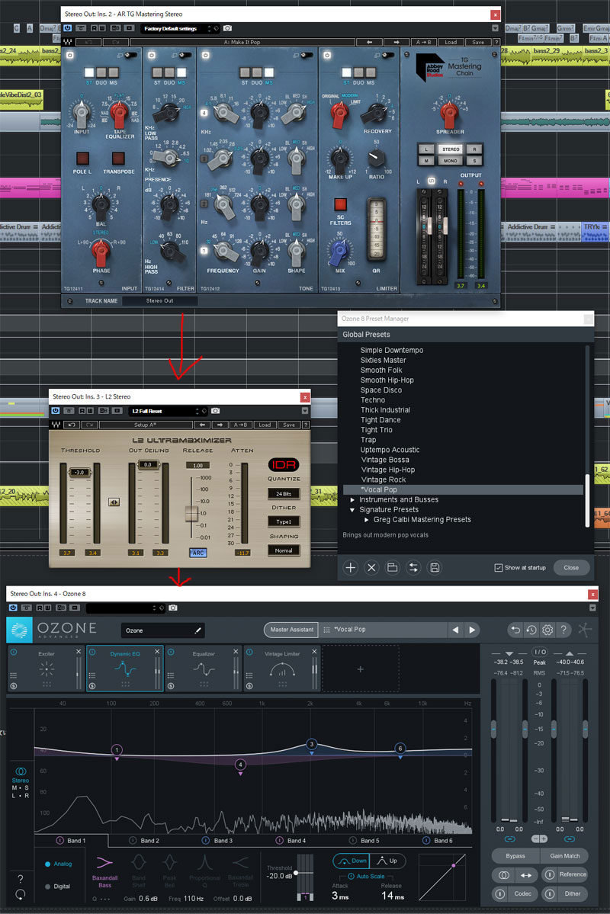Select Vintage Rock preset in list

383,479
